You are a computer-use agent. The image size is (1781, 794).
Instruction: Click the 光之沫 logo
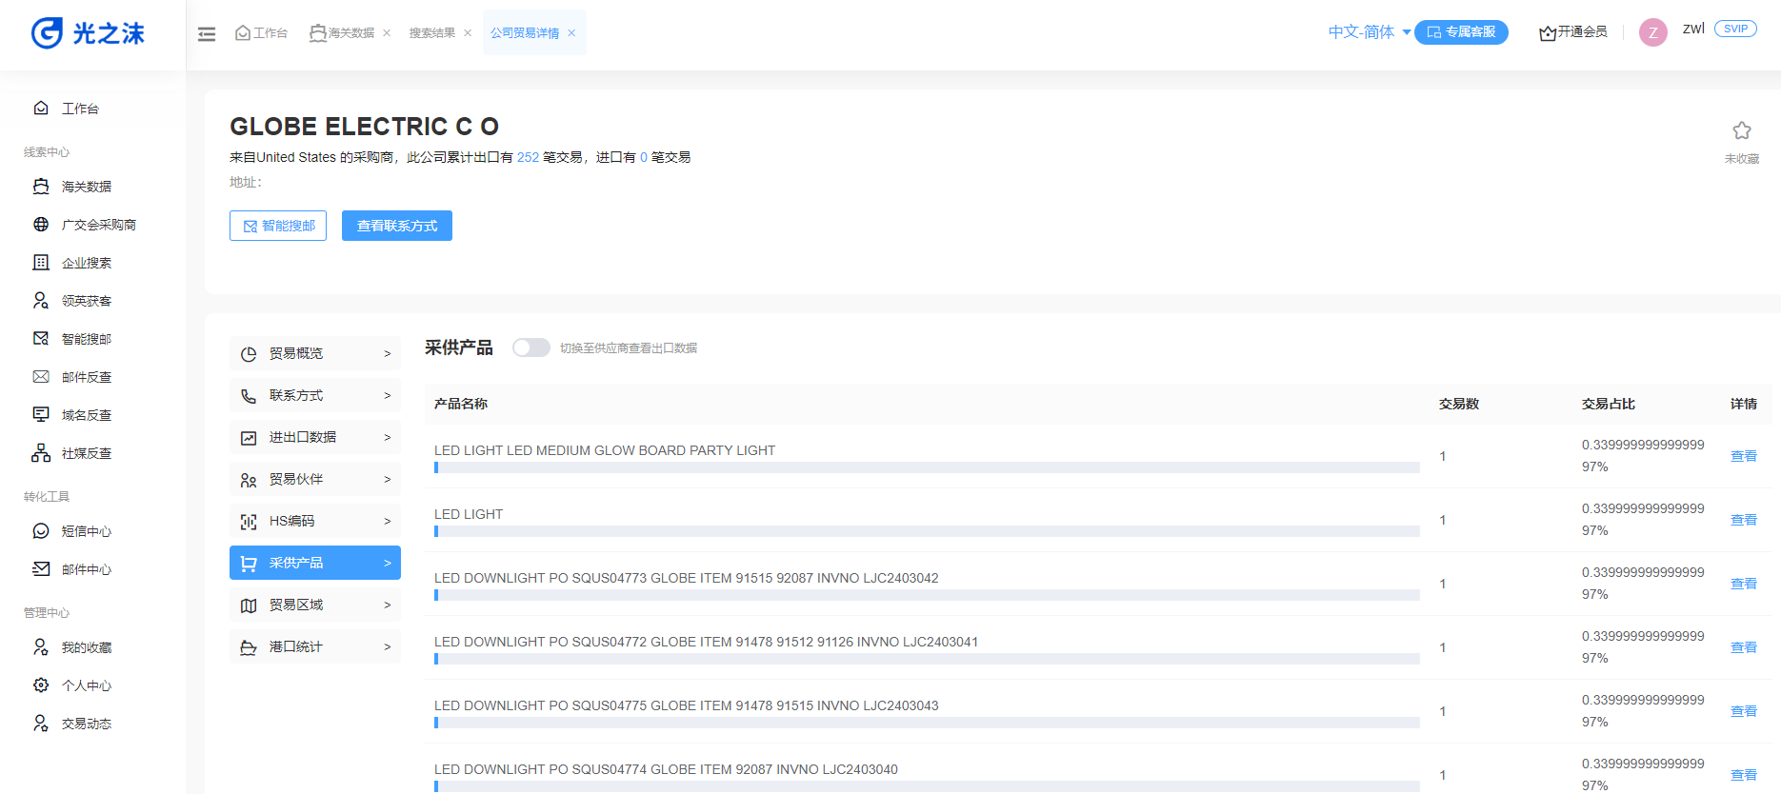88,33
